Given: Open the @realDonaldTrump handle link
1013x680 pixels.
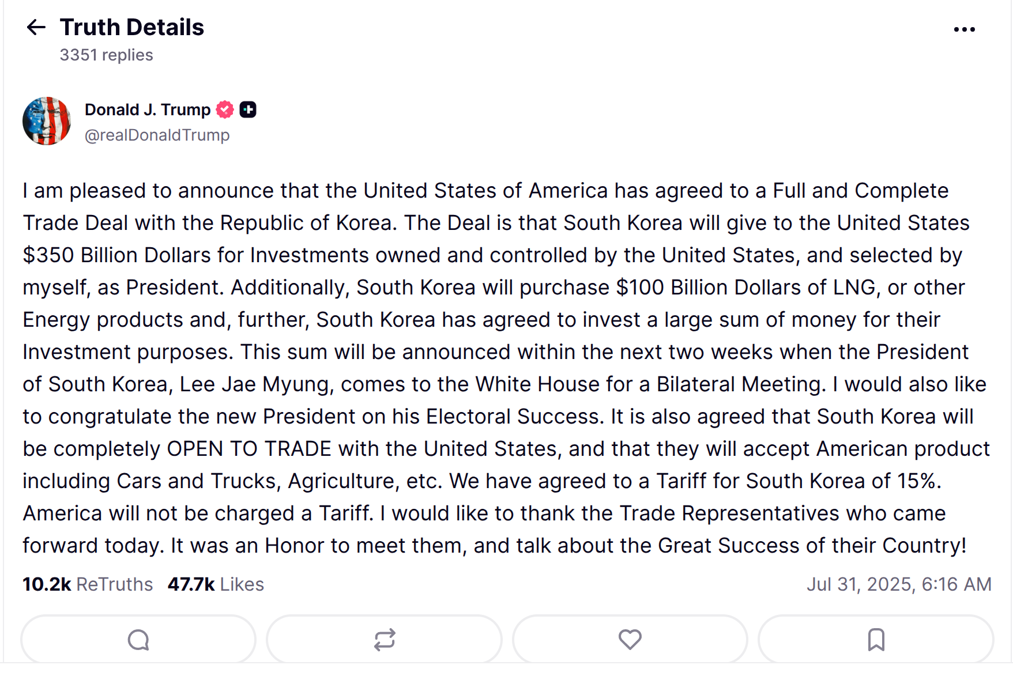Looking at the screenshot, I should (157, 135).
